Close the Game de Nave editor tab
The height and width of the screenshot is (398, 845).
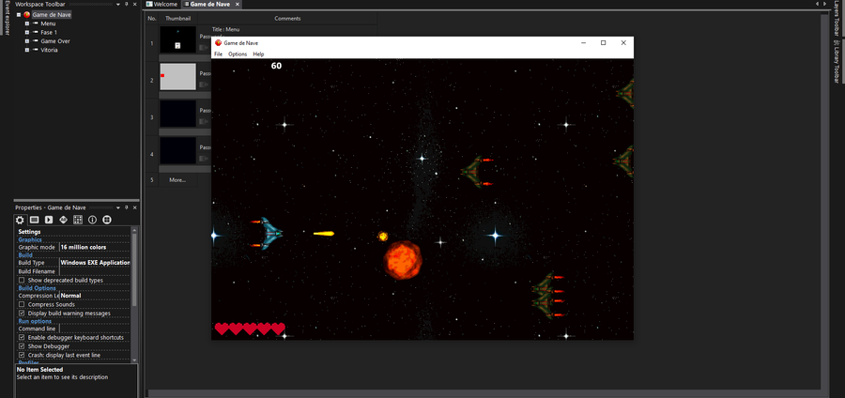(238, 5)
